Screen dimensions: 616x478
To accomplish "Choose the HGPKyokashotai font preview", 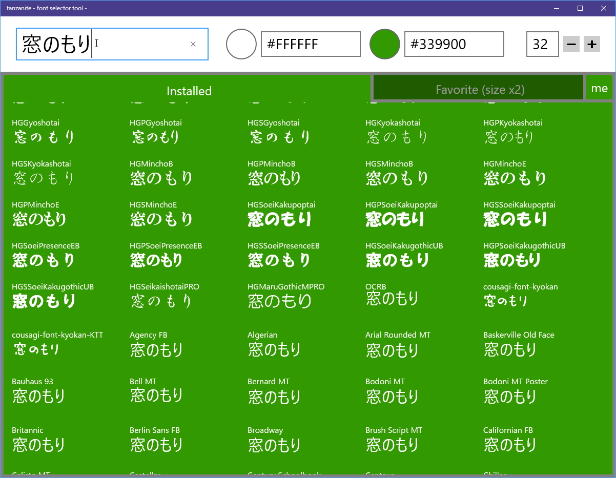I will pos(512,131).
